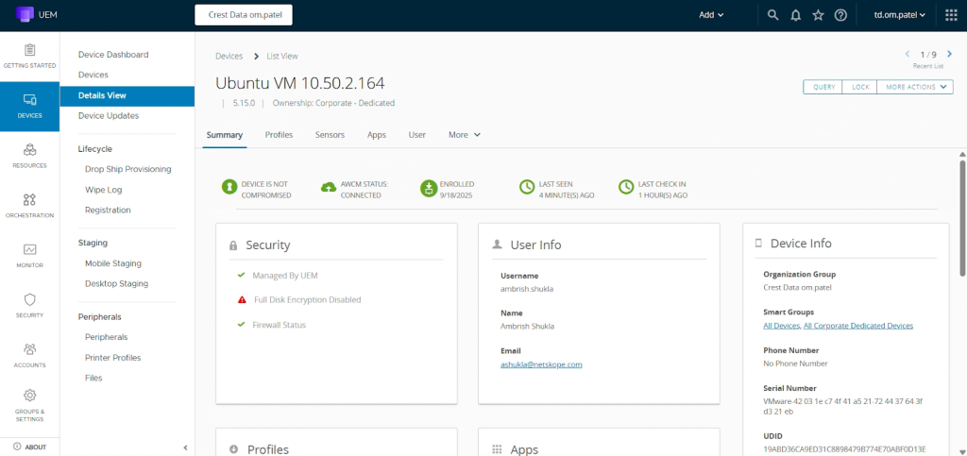Open Crest Data om.patel organization selector
The width and height of the screenshot is (967, 456).
pyautogui.click(x=244, y=15)
